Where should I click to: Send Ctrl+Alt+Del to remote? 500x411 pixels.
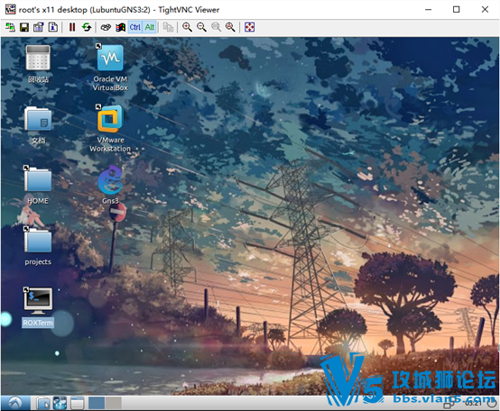(106, 27)
